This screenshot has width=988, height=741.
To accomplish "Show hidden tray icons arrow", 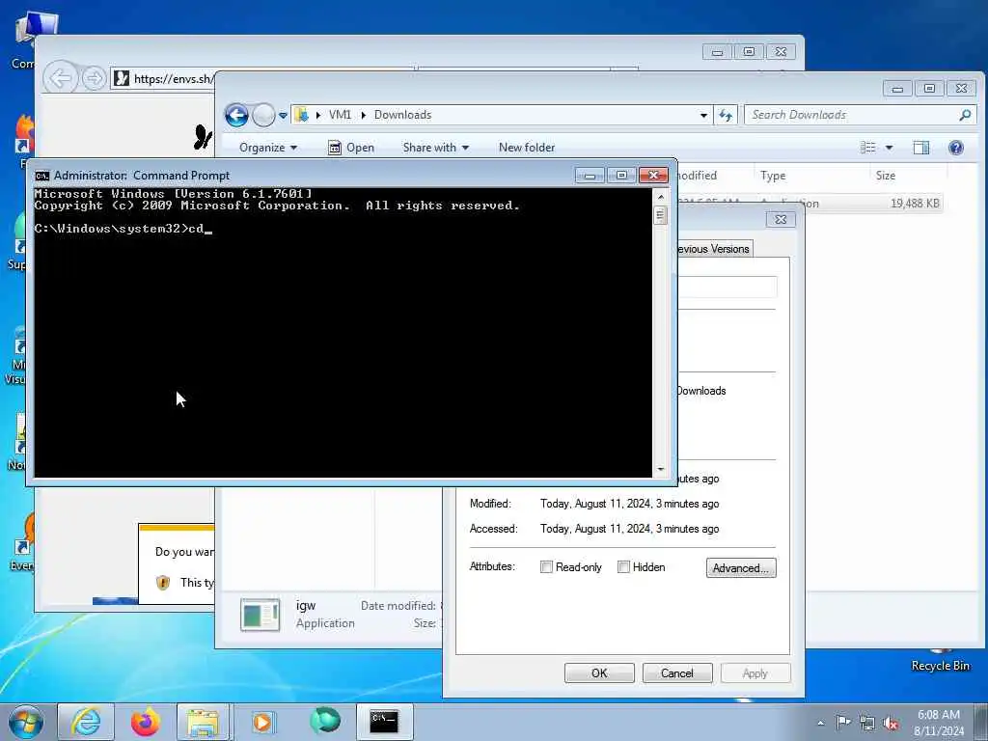I will 820,723.
